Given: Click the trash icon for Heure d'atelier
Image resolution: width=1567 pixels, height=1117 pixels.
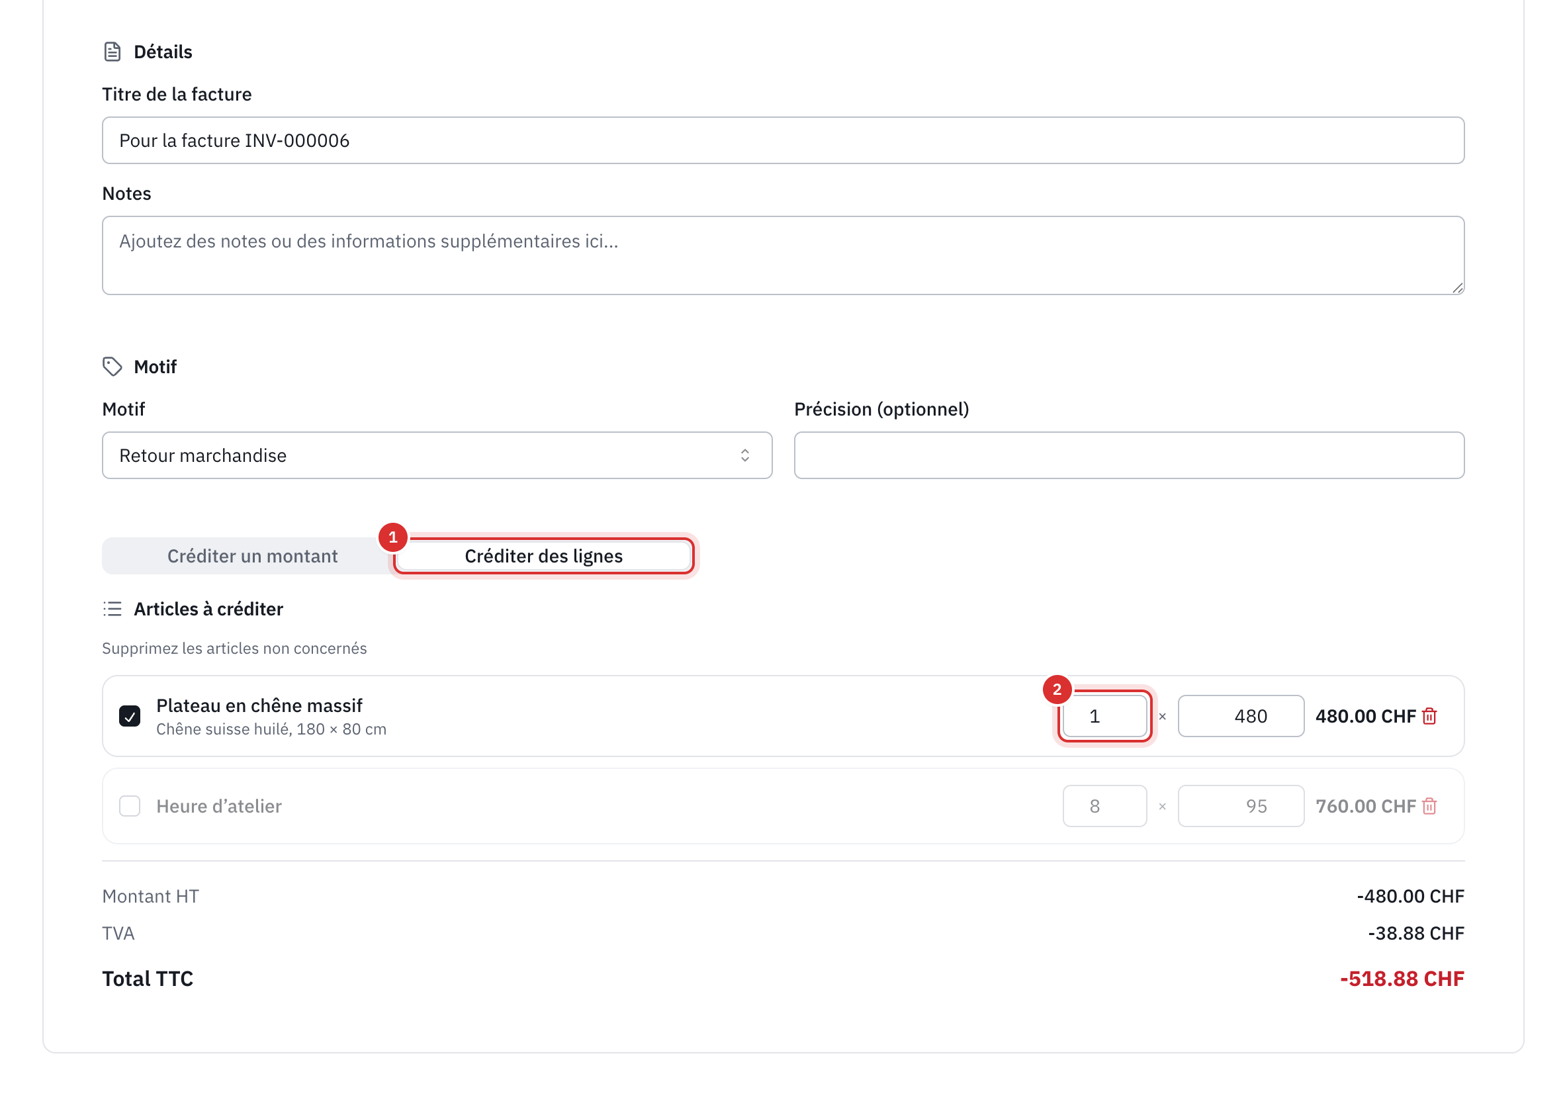Looking at the screenshot, I should pyautogui.click(x=1429, y=806).
